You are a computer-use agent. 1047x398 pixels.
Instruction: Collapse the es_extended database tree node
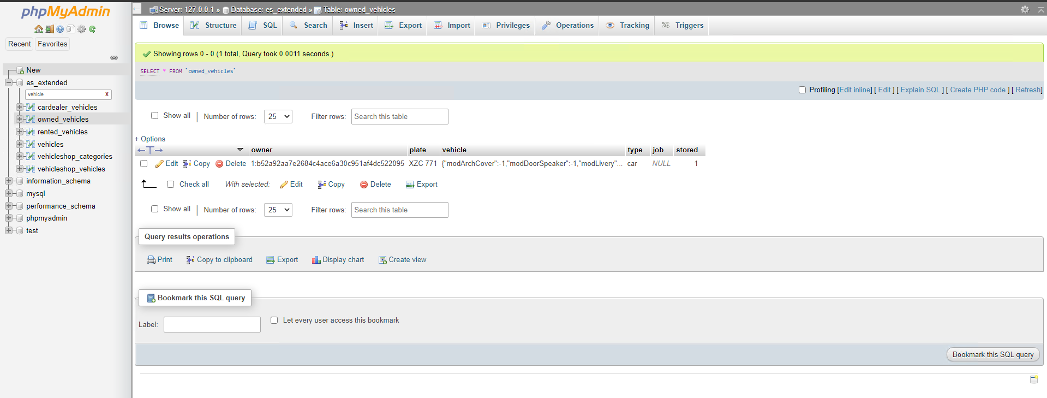(9, 83)
